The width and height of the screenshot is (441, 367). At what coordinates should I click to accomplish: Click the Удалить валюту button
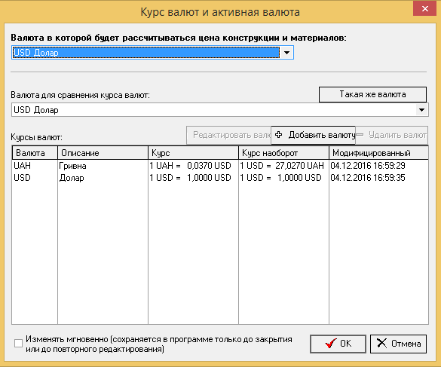tap(392, 135)
